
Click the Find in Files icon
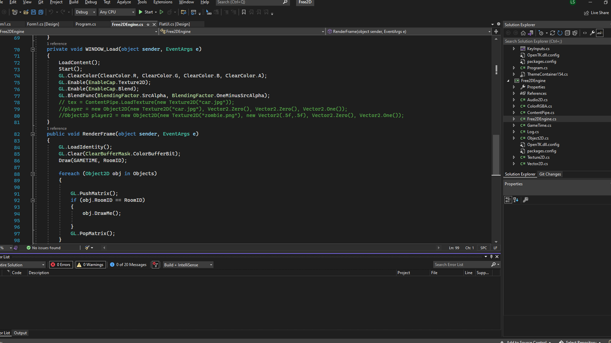[183, 12]
